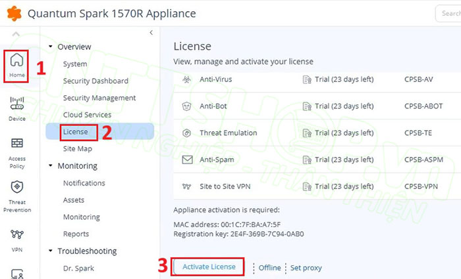The height and width of the screenshot is (279, 461).
Task: Click the Site to Site VPN blade name
Action: tap(225, 186)
